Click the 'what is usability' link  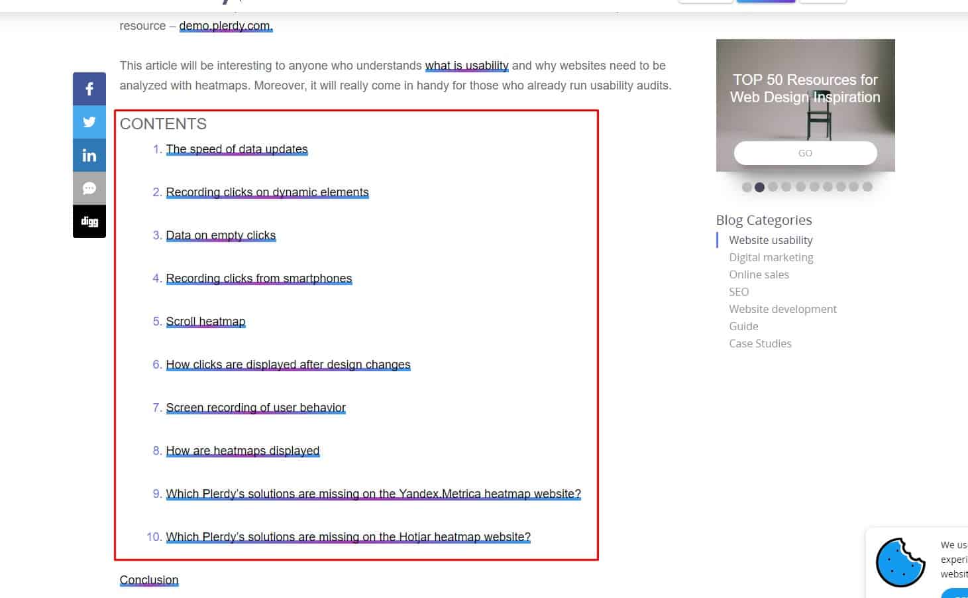pyautogui.click(x=467, y=65)
